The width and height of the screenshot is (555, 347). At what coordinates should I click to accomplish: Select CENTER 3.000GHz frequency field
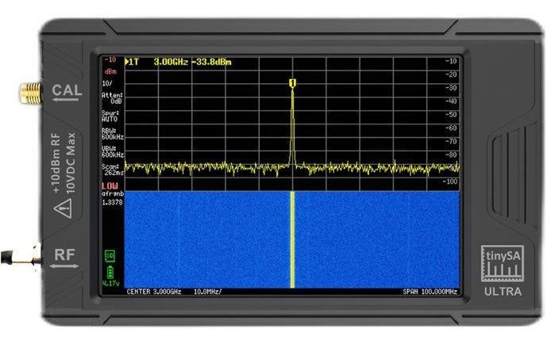point(154,292)
